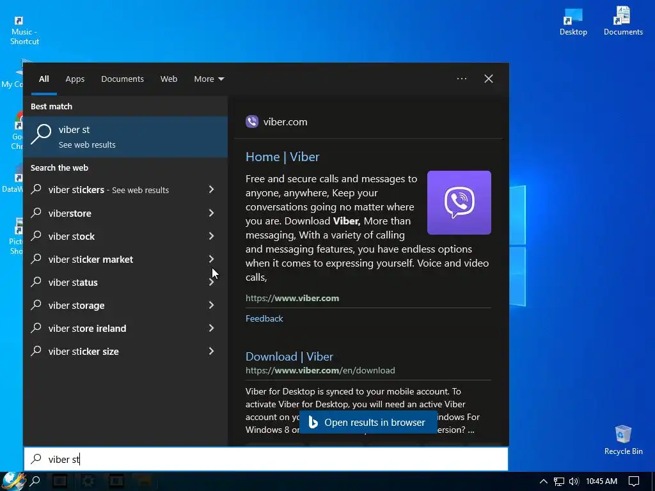Viewport: 655px width, 491px height.
Task: Expand viber sticker market suggestion arrow
Action: pos(211,259)
